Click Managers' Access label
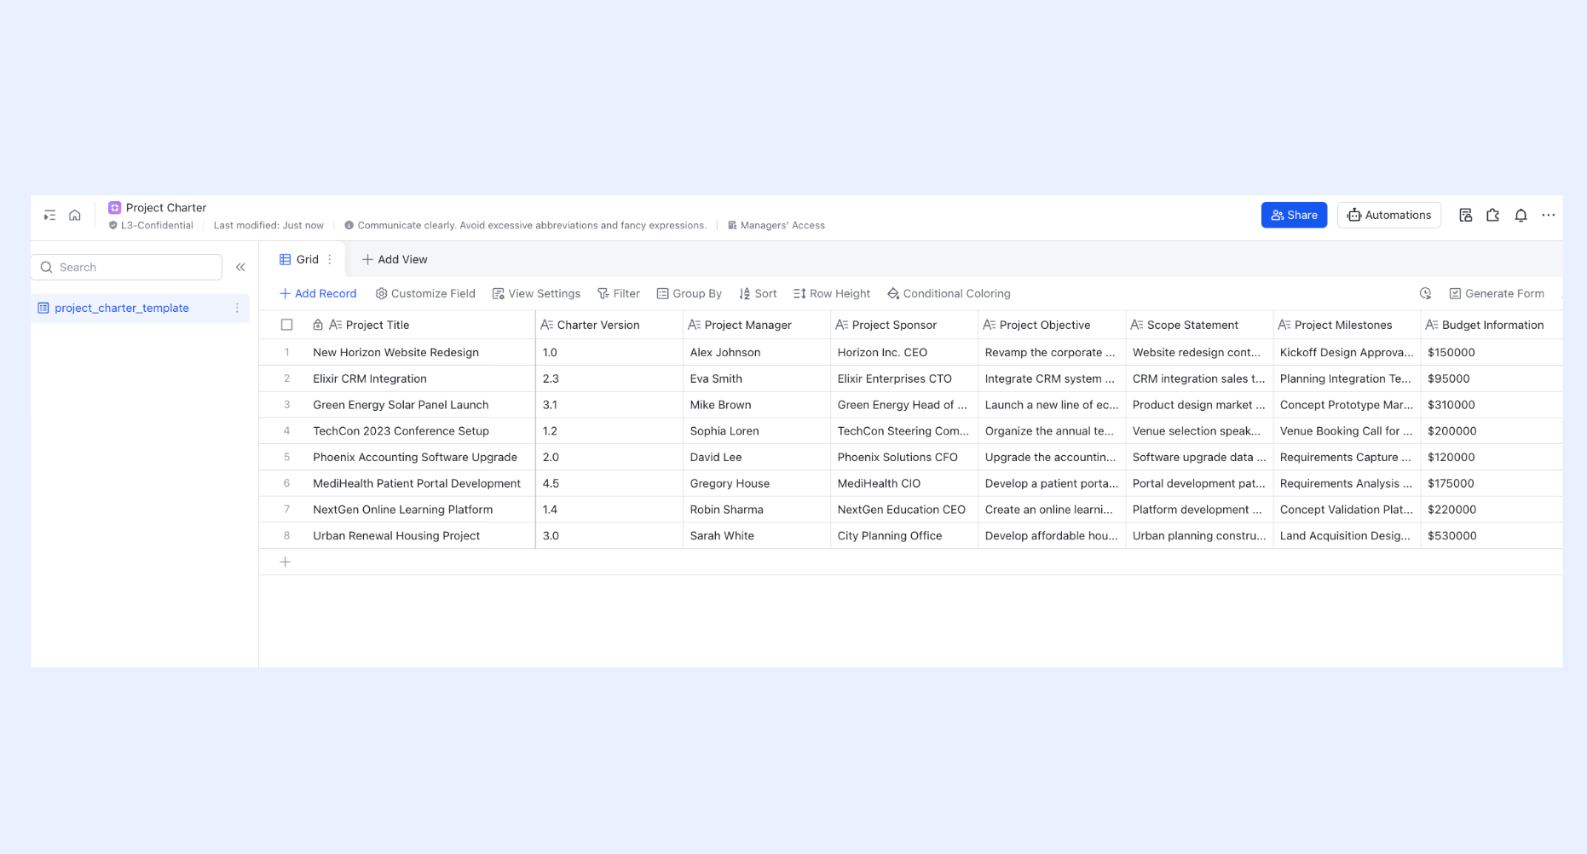 pos(776,226)
